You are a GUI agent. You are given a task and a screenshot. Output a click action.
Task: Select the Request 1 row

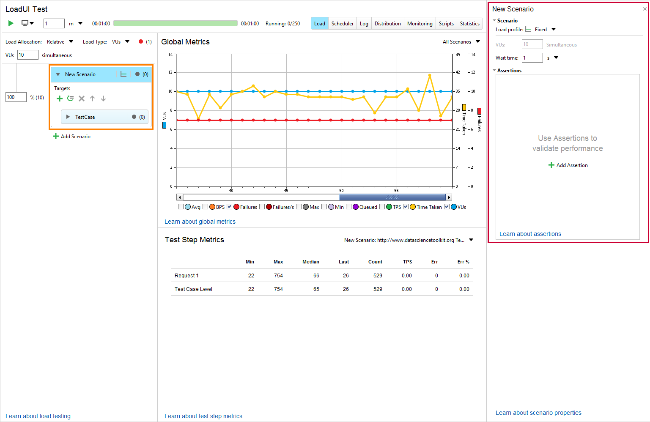tap(322, 275)
